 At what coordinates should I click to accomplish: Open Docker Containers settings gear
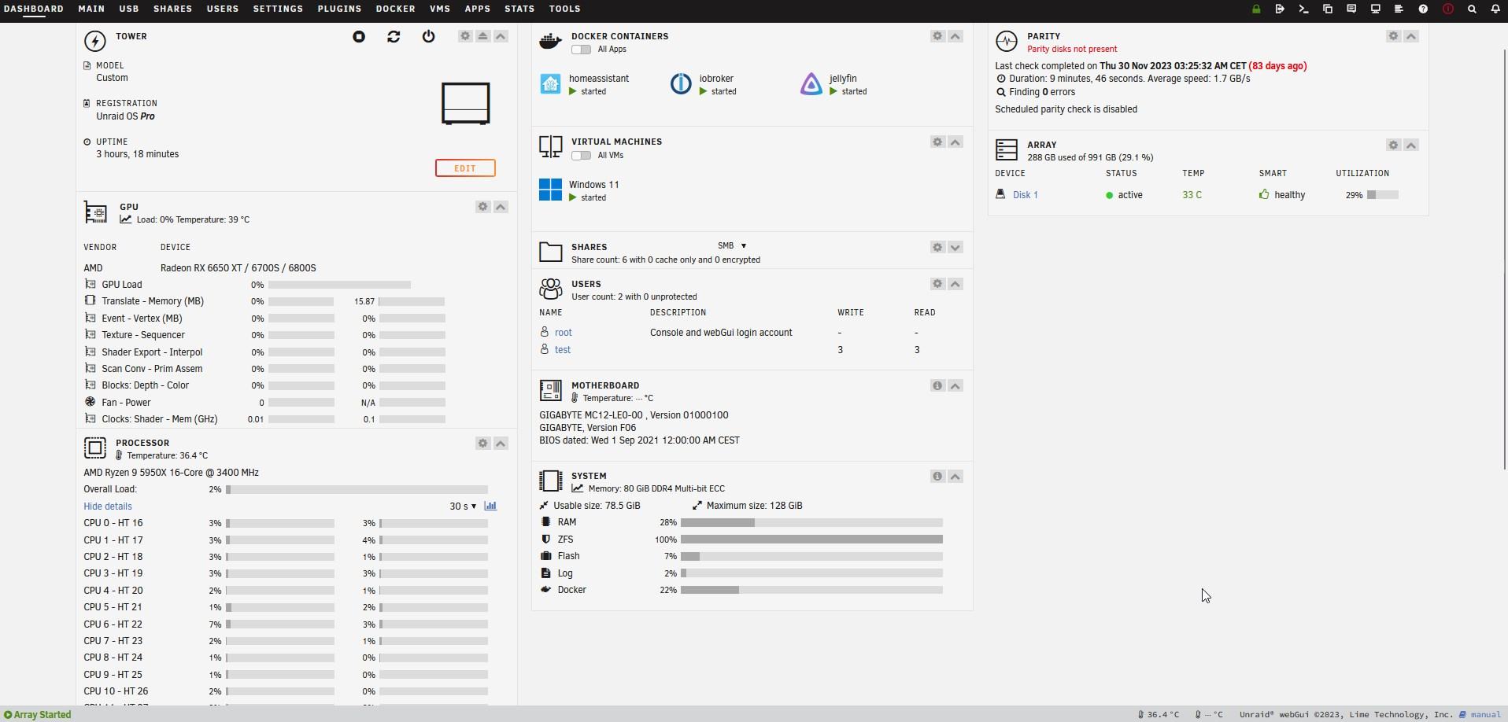pyautogui.click(x=937, y=36)
